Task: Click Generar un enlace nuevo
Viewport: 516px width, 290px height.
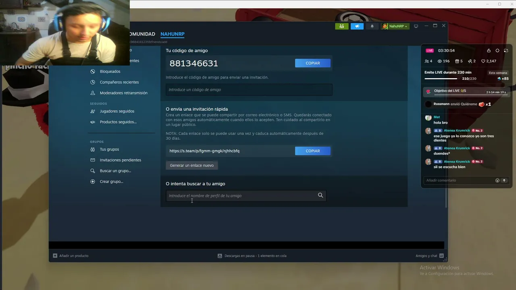Action: pyautogui.click(x=192, y=166)
